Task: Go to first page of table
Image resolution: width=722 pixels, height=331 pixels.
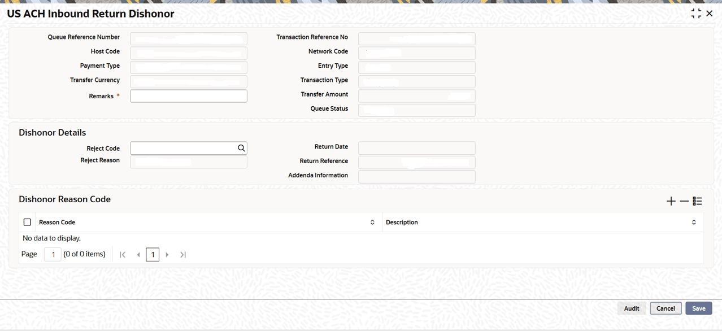Action: (x=123, y=255)
